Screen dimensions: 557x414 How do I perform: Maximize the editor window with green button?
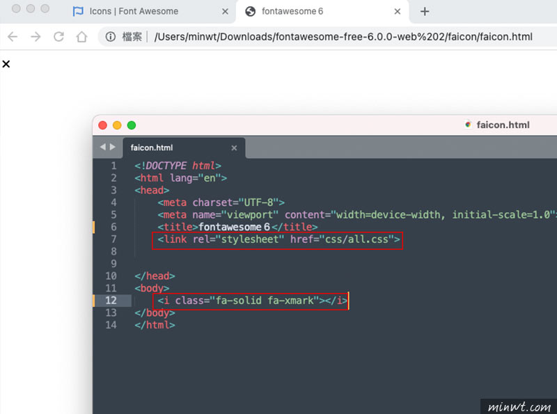[132, 125]
